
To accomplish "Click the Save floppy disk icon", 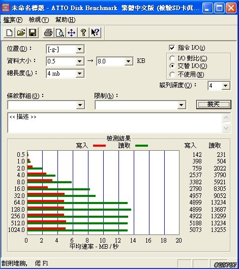I will tap(33, 32).
